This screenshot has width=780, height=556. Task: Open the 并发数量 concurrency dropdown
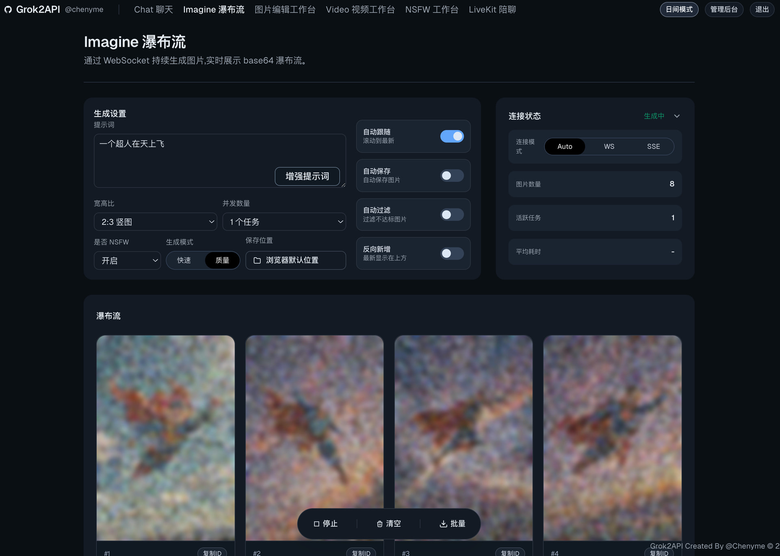(284, 222)
